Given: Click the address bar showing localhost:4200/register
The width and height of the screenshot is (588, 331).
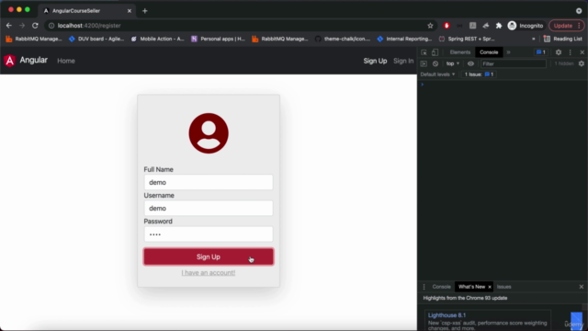Looking at the screenshot, I should tap(240, 26).
